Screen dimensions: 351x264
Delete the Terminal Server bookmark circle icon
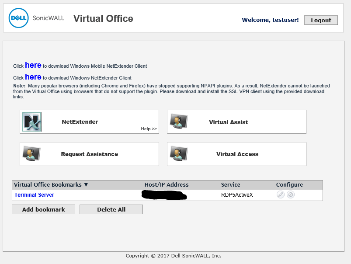pyautogui.click(x=291, y=195)
